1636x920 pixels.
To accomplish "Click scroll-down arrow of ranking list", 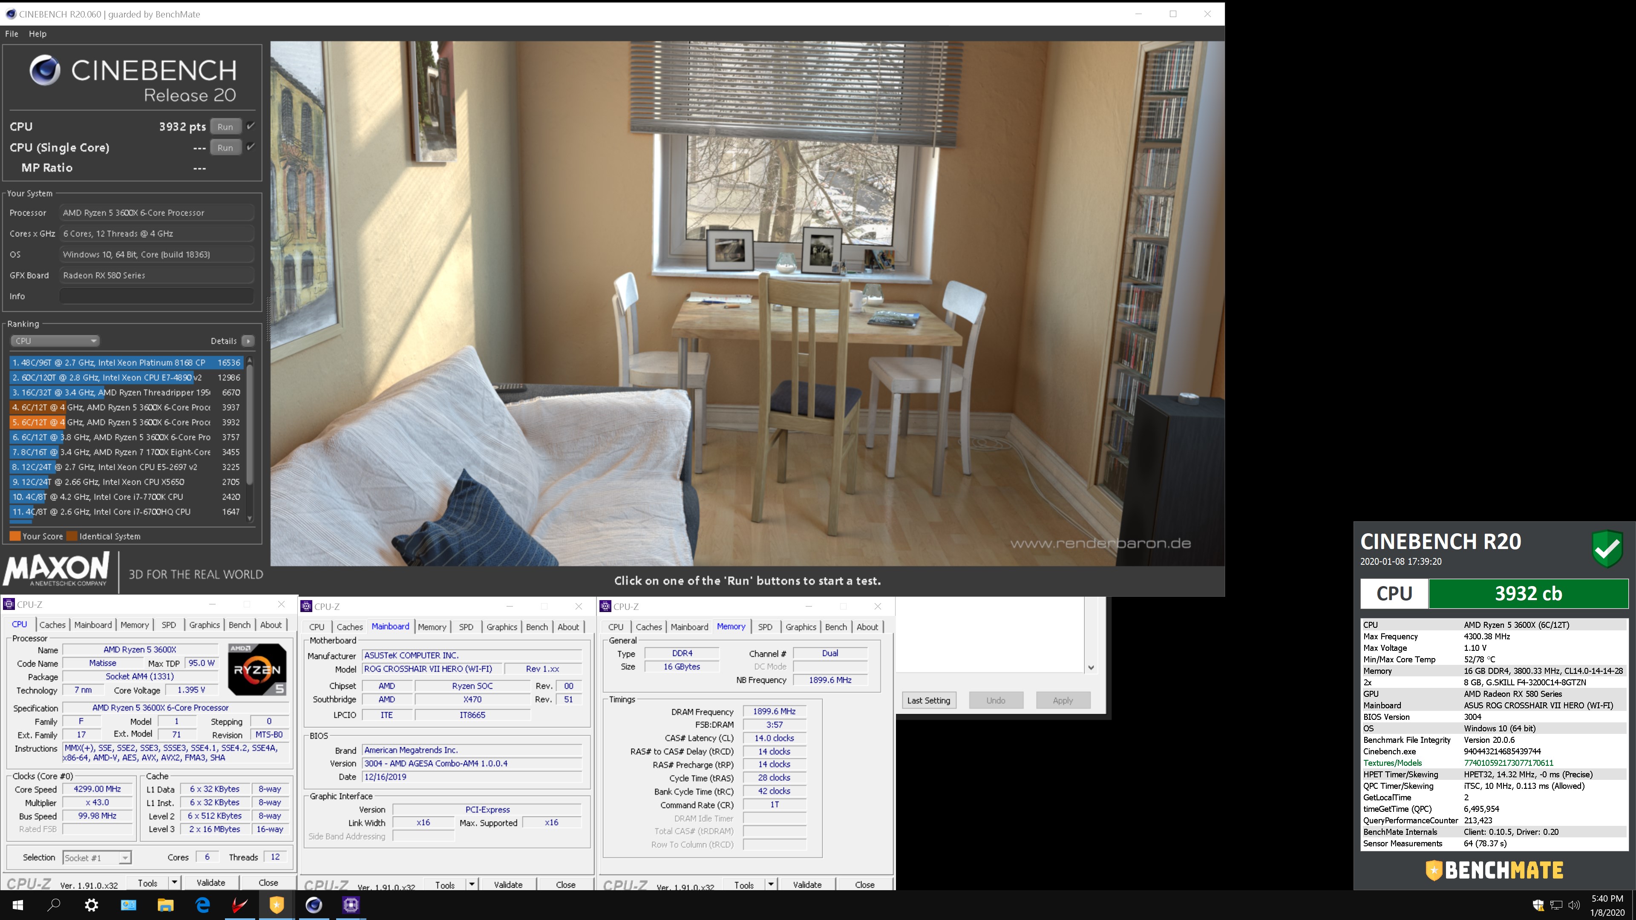I will pyautogui.click(x=250, y=519).
